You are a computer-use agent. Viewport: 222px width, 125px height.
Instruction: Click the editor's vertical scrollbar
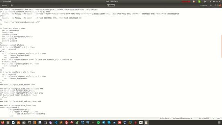tap(221, 46)
